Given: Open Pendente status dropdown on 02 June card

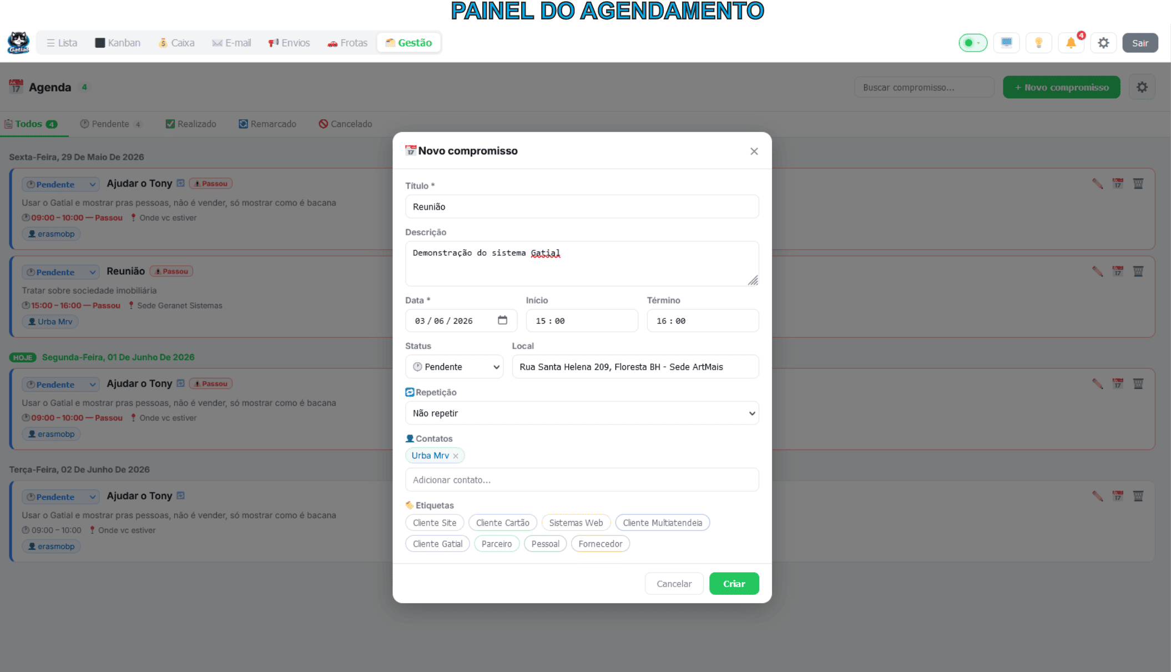Looking at the screenshot, I should tap(61, 497).
